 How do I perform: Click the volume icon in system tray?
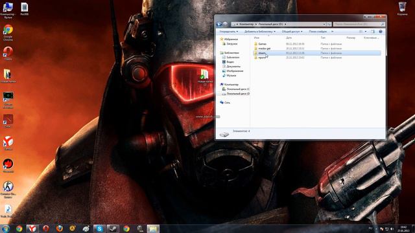point(392,228)
